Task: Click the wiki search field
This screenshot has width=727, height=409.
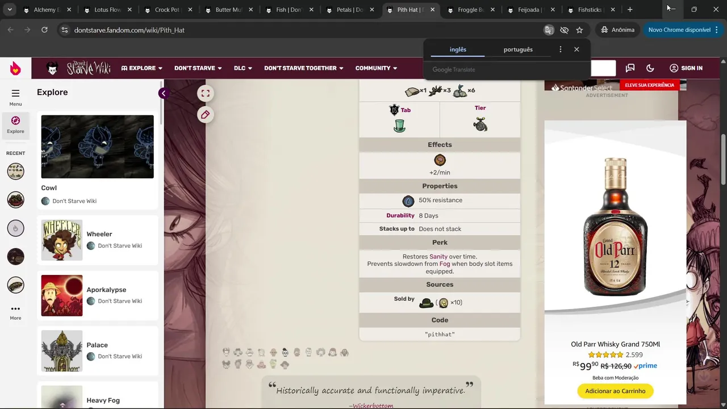Action: point(603,68)
